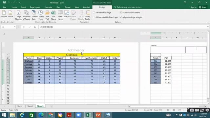Open File Explorer from taskbar
210x118 pixels.
click(x=12, y=115)
